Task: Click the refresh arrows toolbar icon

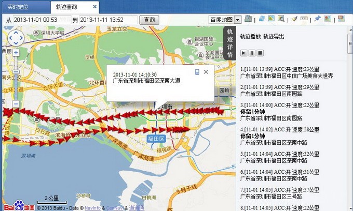Action: (262, 19)
